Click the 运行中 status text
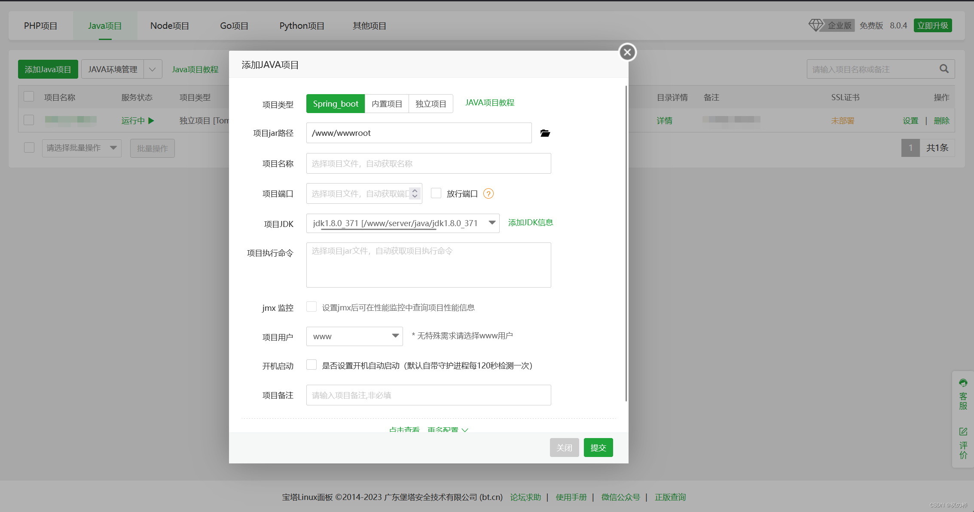 133,121
